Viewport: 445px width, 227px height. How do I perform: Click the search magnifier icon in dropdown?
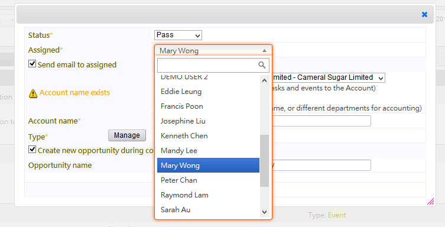[x=262, y=65]
